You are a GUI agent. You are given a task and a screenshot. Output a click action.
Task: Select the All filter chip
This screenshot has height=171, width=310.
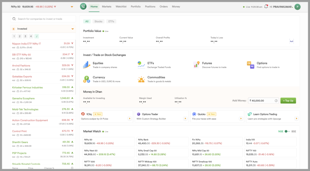tap(87, 21)
